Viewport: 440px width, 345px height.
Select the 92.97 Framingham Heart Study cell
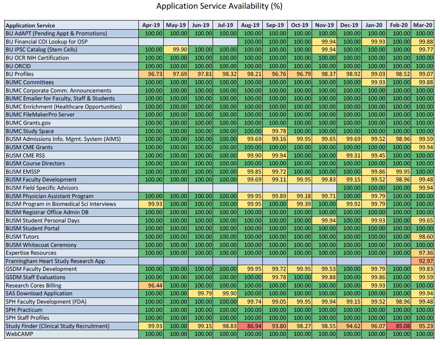click(423, 261)
